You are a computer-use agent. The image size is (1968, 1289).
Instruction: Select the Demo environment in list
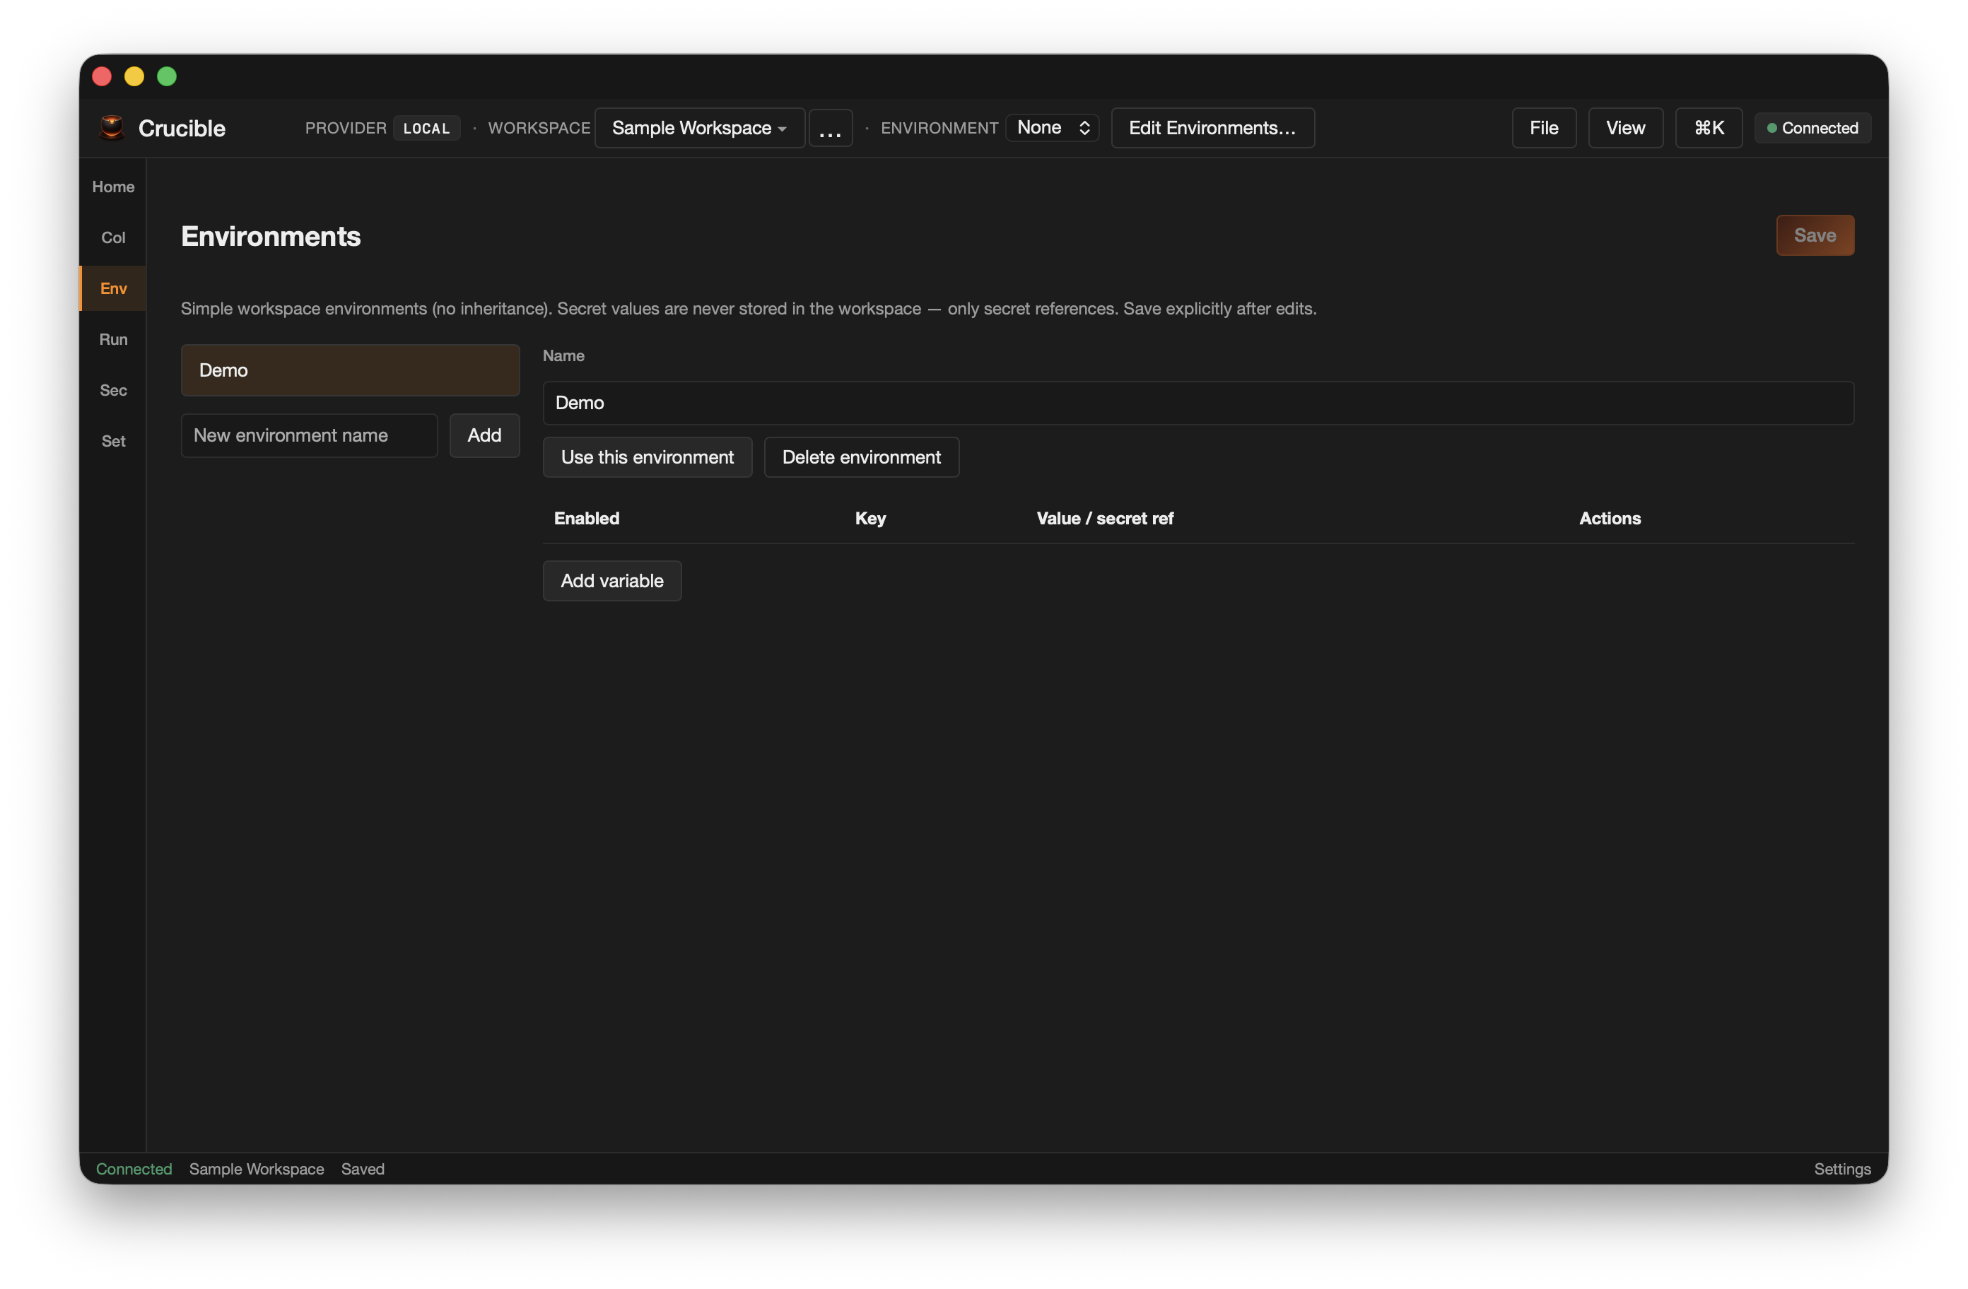tap(351, 370)
